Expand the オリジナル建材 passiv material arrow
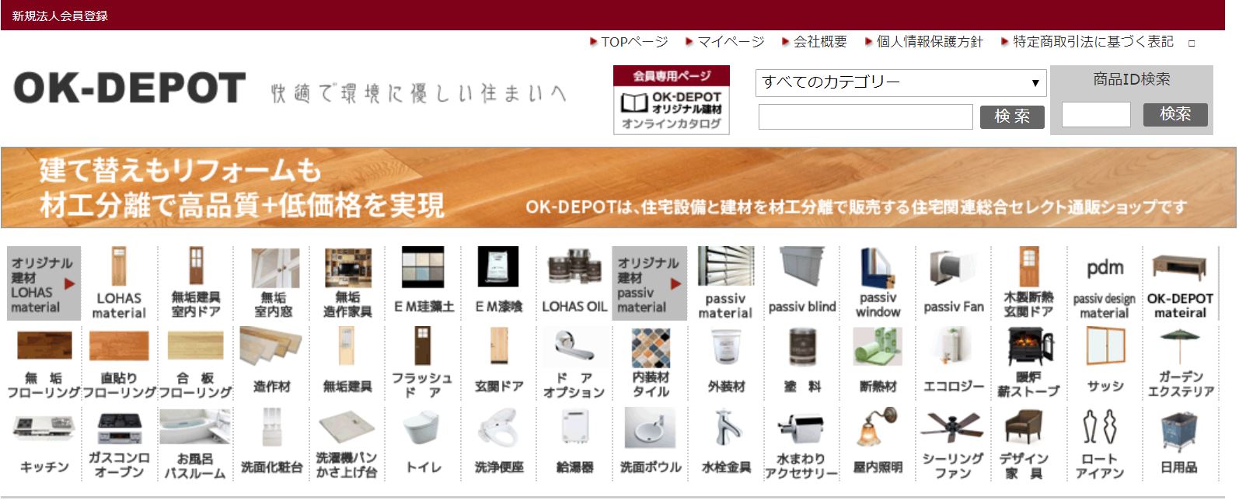Viewport: 1239px width, 500px height. click(x=675, y=284)
